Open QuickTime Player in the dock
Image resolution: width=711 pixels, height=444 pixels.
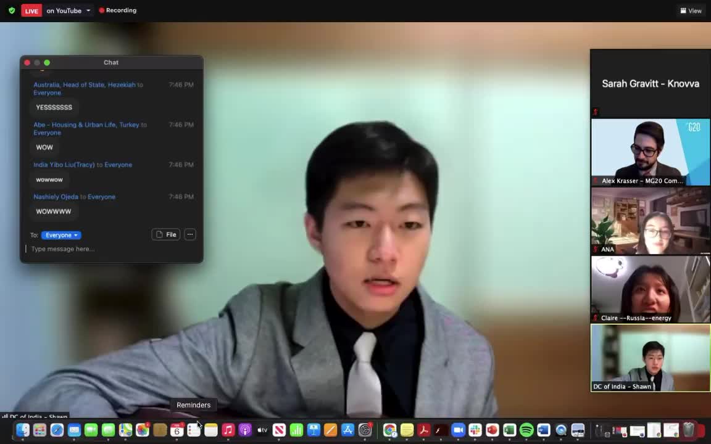[561, 430]
